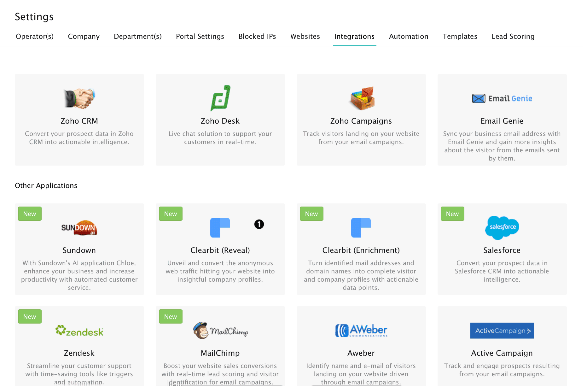Open the Active Campaign integration title

coord(502,353)
